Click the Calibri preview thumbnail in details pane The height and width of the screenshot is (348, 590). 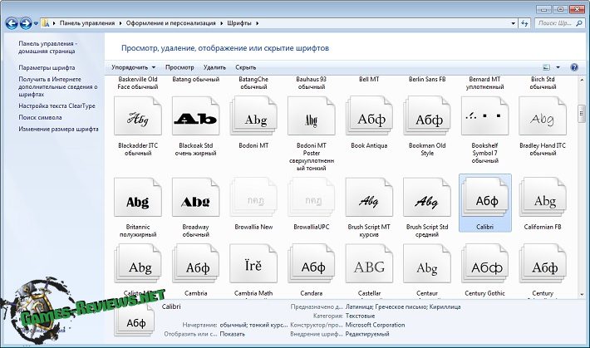pos(135,320)
